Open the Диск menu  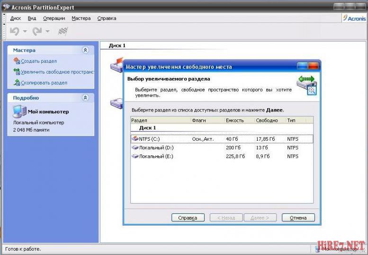[x=16, y=18]
